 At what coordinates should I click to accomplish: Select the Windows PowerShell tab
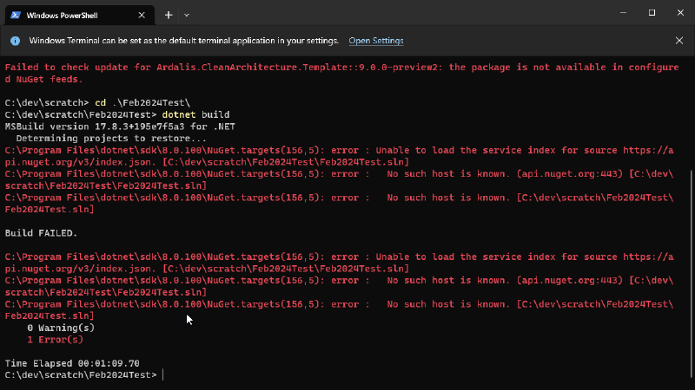[x=80, y=15]
